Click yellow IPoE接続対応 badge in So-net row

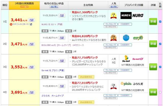pos(86,77)
